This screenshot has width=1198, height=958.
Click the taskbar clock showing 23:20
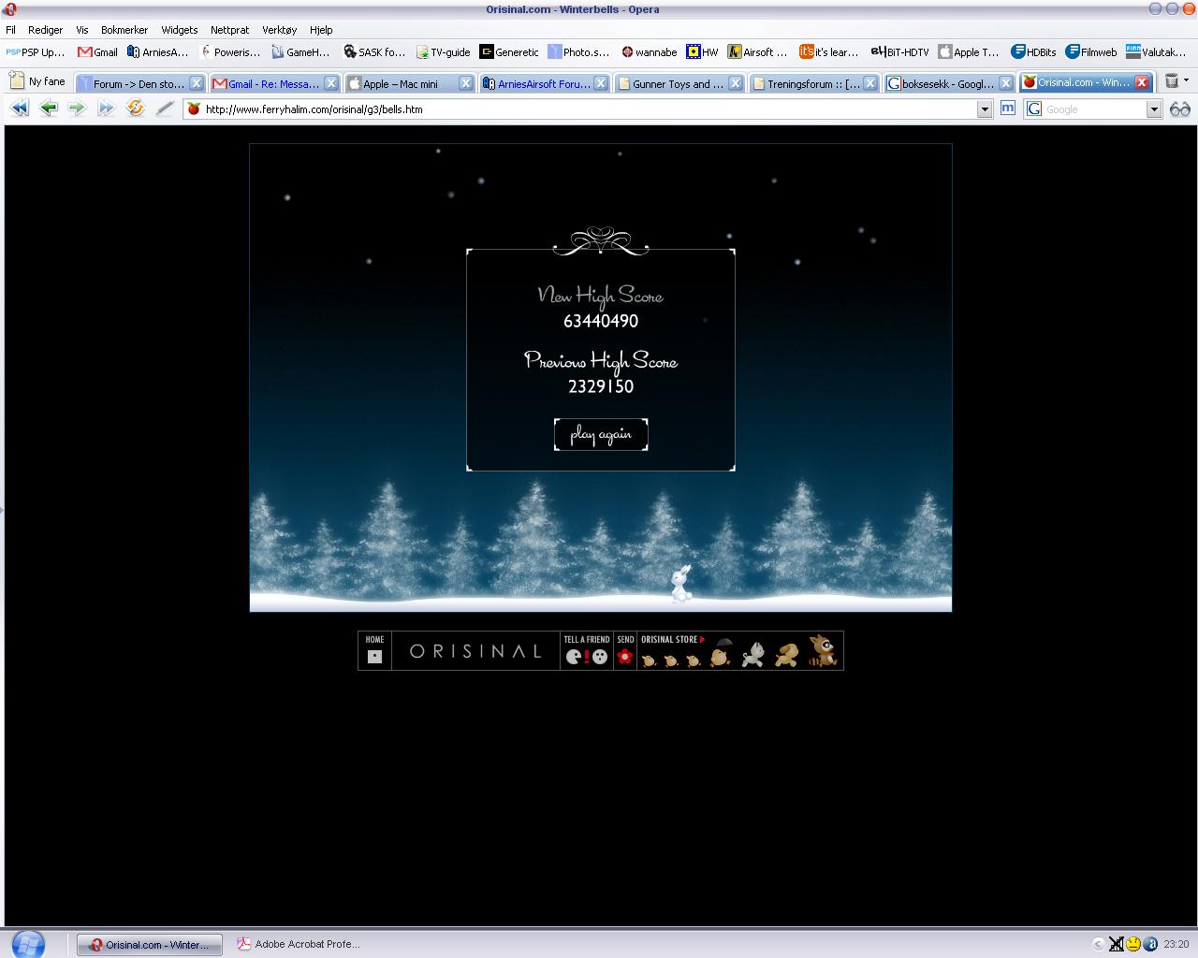[x=1176, y=944]
